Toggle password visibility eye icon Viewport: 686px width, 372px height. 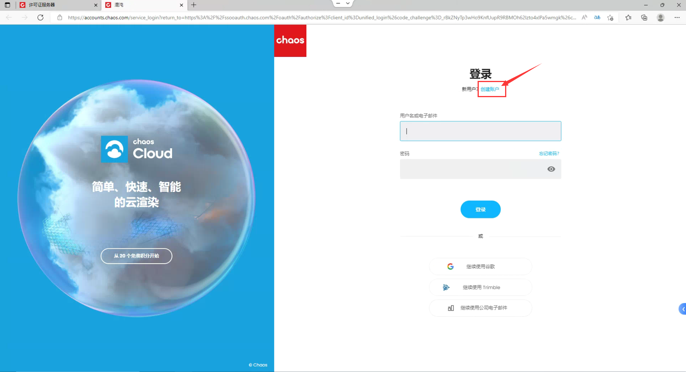(551, 169)
